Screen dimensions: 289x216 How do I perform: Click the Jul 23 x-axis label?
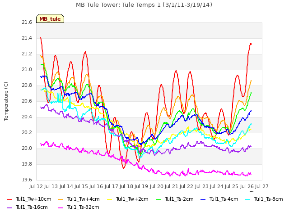(x=201, y=187)
